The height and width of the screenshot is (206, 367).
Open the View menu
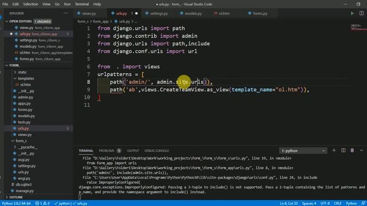click(46, 4)
